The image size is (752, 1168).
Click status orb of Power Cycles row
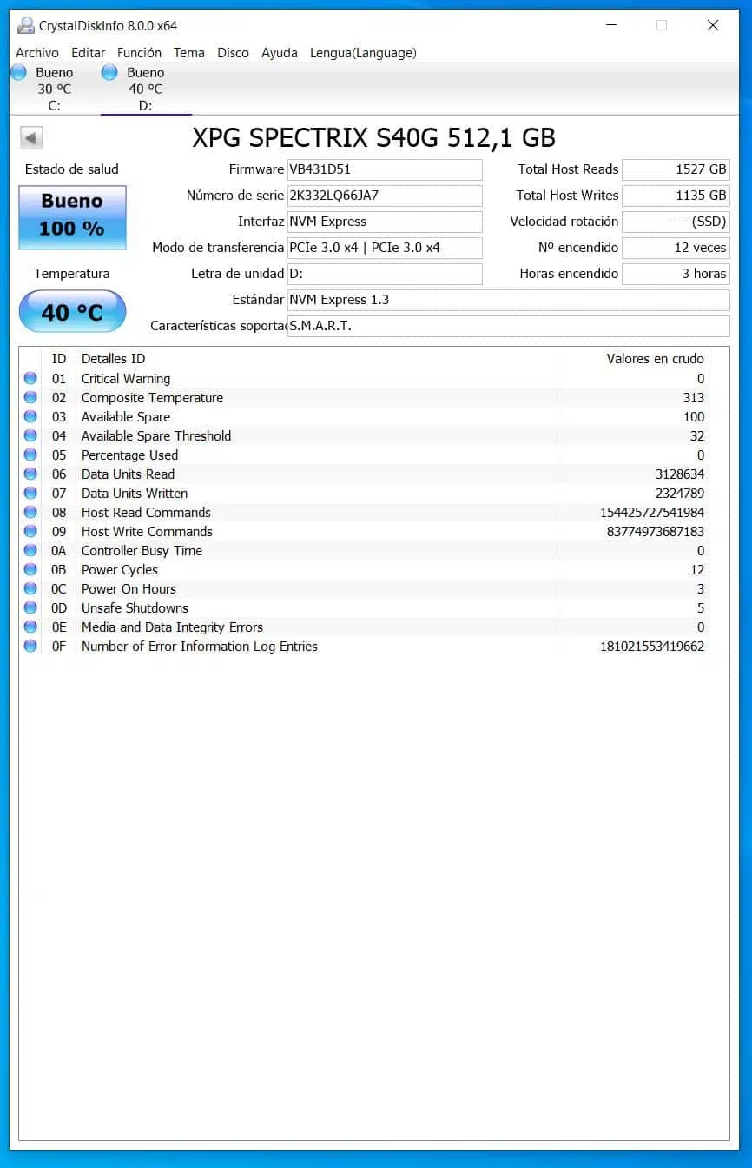click(x=30, y=569)
